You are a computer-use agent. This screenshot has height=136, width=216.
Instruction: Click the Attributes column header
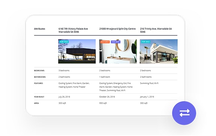[x=39, y=29]
